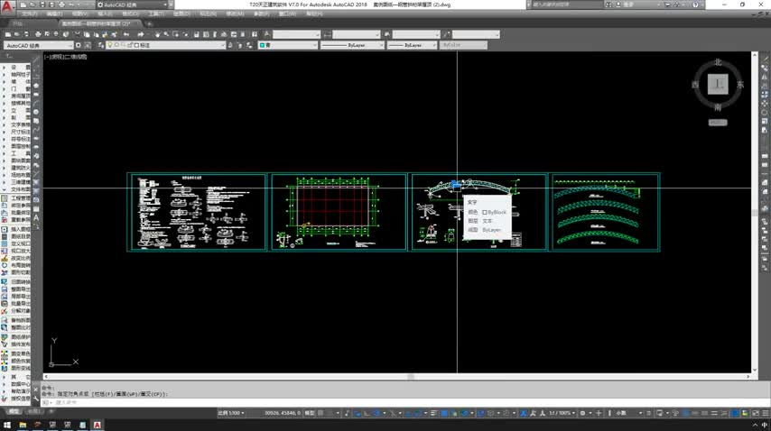Click the 北 direction on the ViewCube compass
The width and height of the screenshot is (771, 431).
point(718,62)
